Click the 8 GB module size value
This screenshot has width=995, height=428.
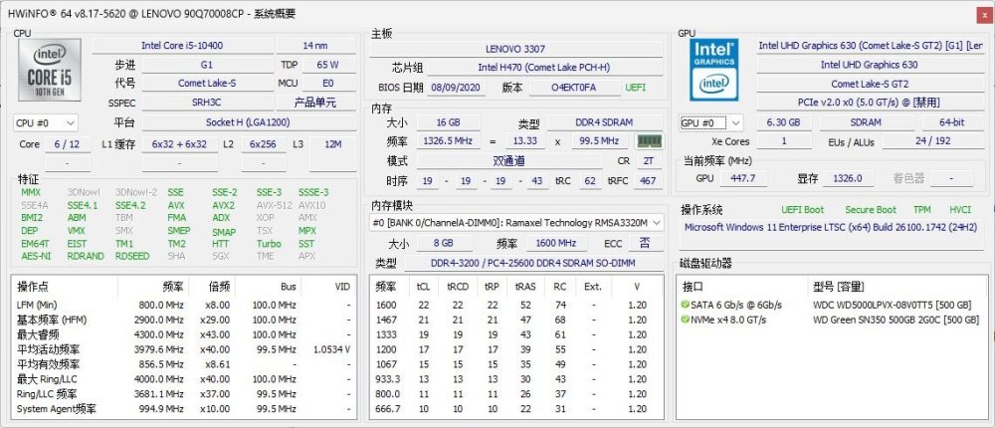(444, 243)
